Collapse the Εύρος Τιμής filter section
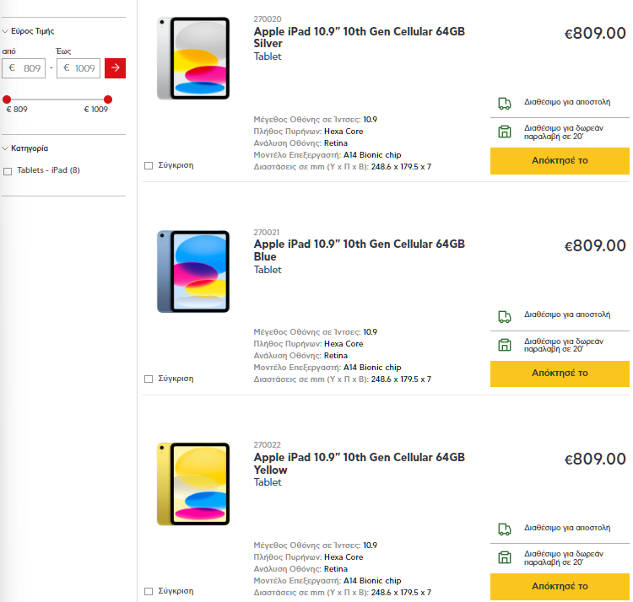Screen dimensions: 633x602 (4, 30)
